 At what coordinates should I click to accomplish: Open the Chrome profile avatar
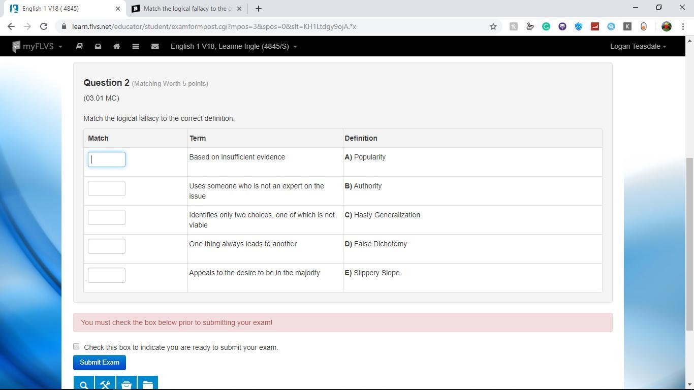(667, 26)
